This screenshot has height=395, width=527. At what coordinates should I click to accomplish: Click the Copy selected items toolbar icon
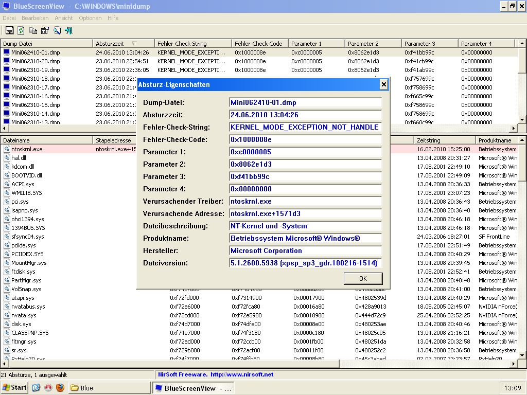(x=33, y=30)
